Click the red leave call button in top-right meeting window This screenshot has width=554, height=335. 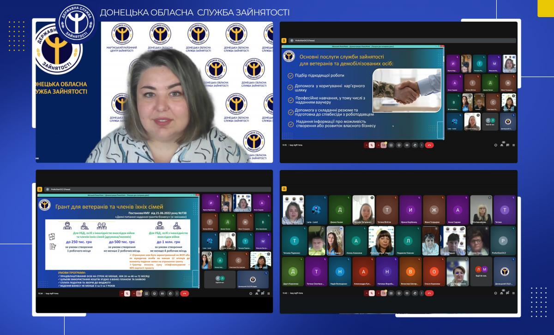click(429, 145)
